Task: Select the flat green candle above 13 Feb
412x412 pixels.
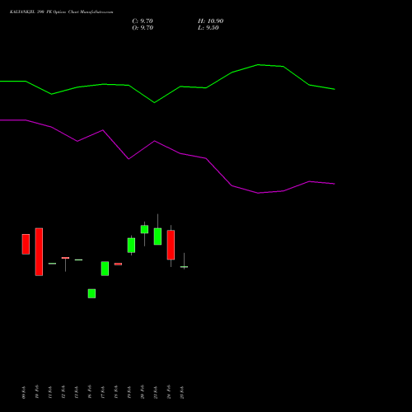Action: 78,260
